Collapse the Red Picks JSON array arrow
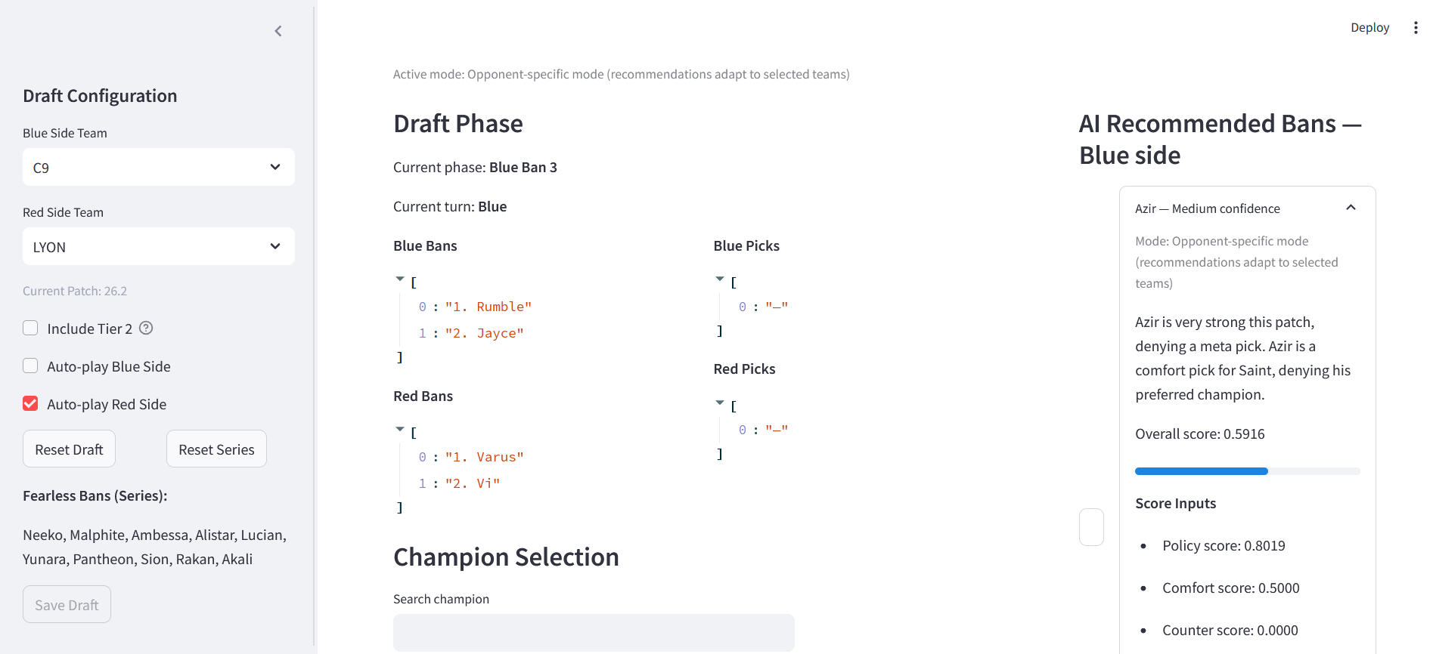This screenshot has height=654, width=1433. tap(720, 403)
